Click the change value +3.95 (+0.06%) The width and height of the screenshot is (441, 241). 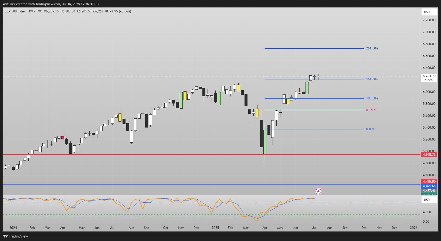tap(120, 11)
